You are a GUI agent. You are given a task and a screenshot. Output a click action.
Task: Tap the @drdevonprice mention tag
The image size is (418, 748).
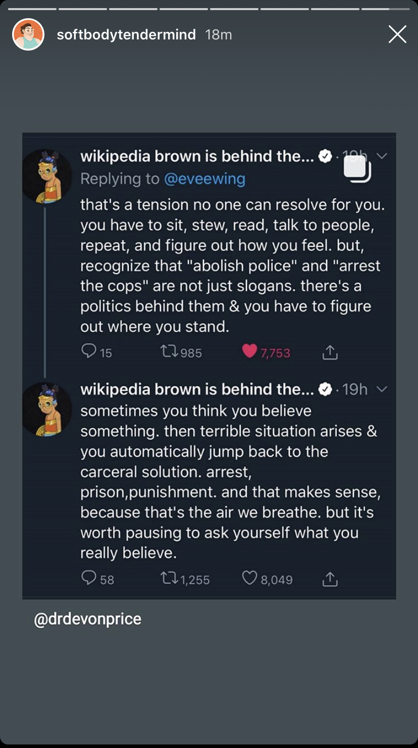87,619
